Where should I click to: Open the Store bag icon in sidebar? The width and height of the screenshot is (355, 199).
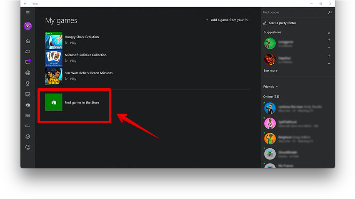(27, 104)
